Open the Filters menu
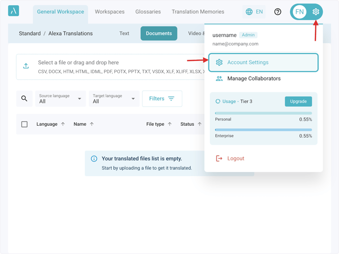Image resolution: width=339 pixels, height=254 pixels. (162, 99)
